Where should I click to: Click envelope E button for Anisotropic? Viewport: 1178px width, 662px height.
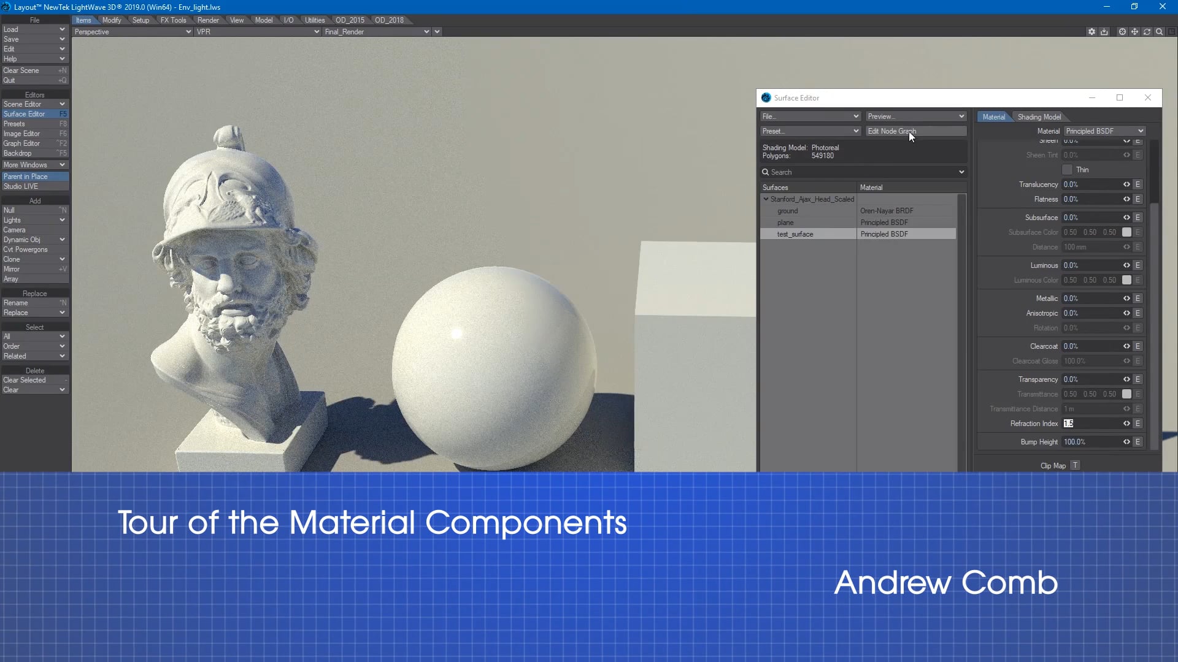1138,313
